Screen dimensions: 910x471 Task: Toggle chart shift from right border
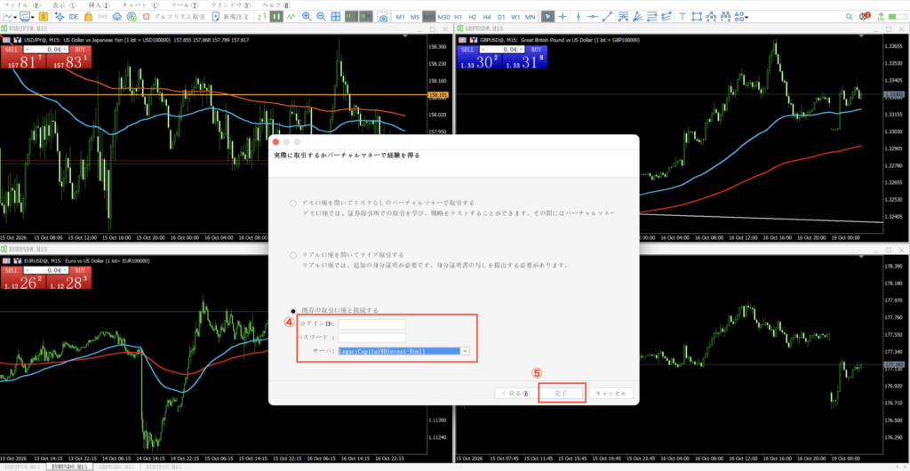click(x=365, y=17)
